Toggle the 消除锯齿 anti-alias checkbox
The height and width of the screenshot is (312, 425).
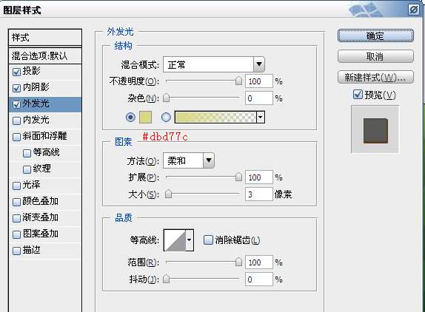coord(208,240)
